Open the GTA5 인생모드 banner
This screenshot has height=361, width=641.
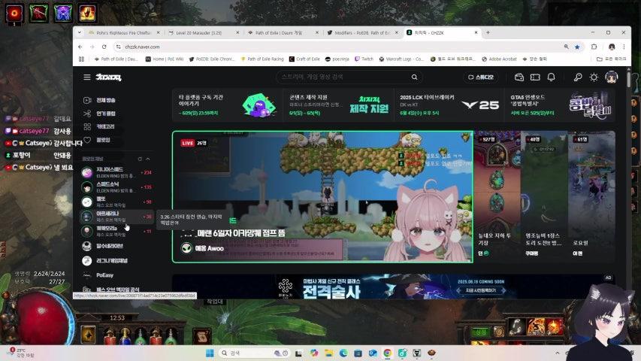pos(560,105)
